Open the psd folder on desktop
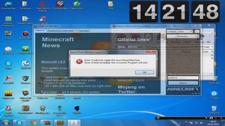Viewport: 225px width, 126px height. (111, 6)
